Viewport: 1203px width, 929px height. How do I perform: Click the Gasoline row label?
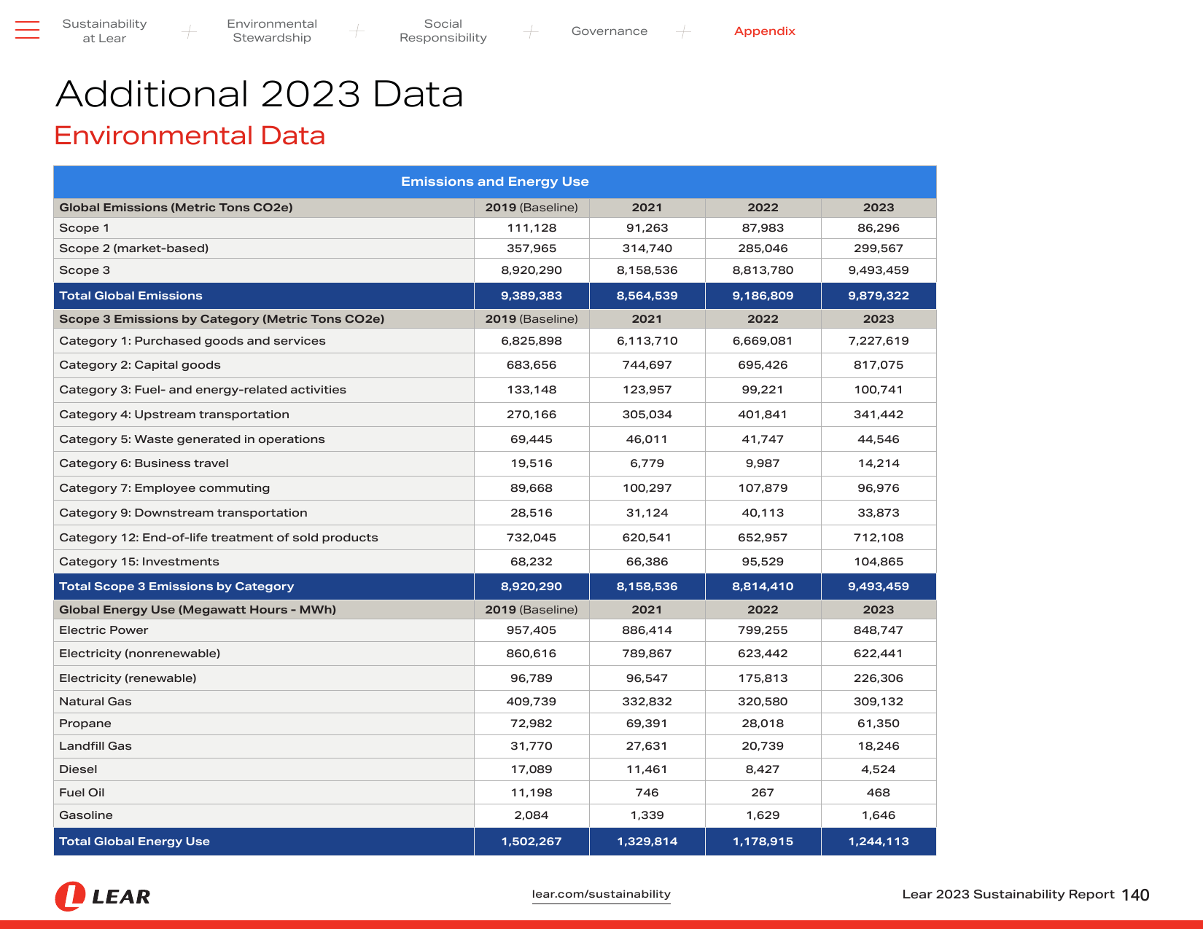[x=86, y=815]
